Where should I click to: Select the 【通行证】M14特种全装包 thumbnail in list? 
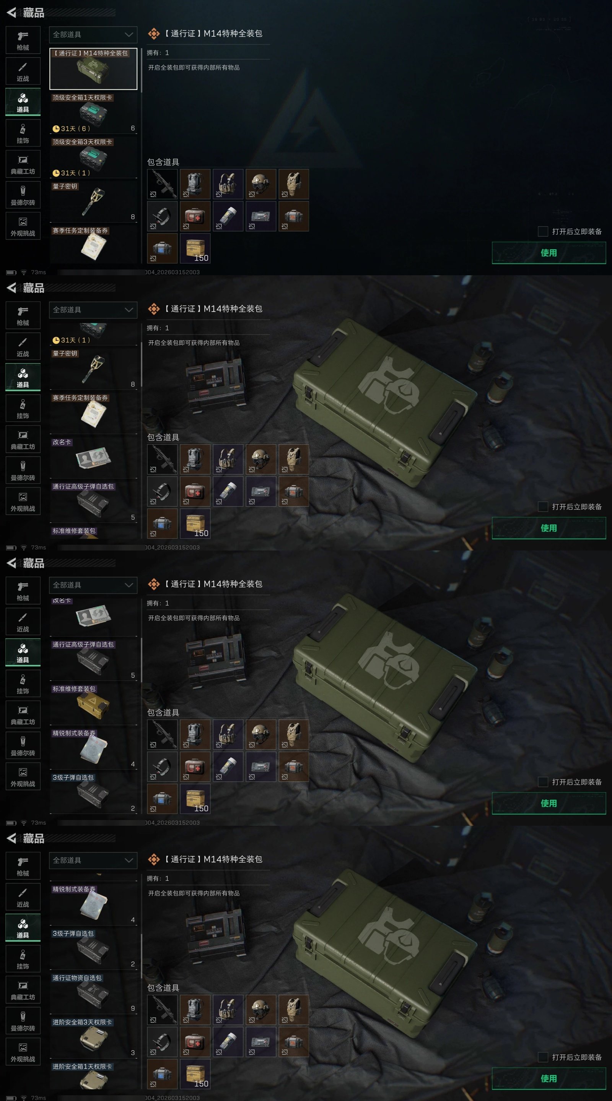(93, 69)
